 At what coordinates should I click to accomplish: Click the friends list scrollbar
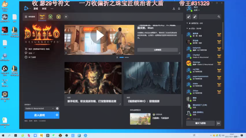tap(223, 36)
